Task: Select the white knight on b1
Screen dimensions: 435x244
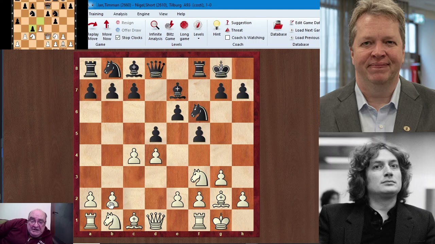Action: coord(112,220)
